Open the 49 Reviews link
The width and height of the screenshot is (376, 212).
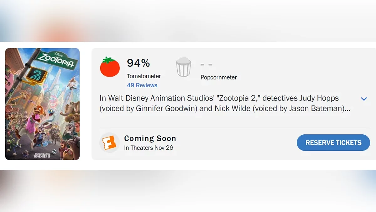[x=142, y=85]
